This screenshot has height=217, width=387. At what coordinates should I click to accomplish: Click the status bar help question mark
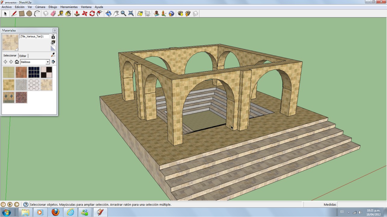tap(26, 204)
